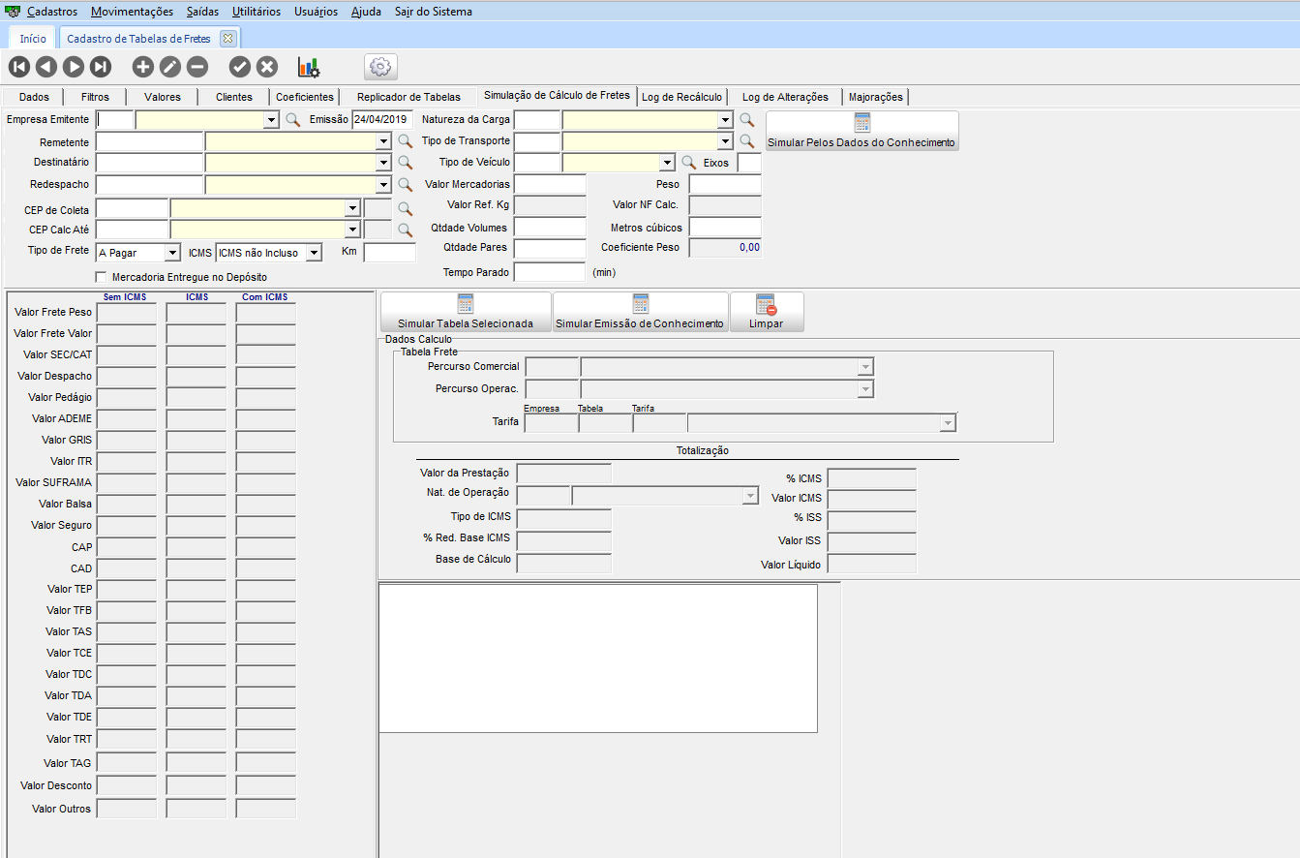
Task: Switch to the Coeficientes tab
Action: (x=305, y=97)
